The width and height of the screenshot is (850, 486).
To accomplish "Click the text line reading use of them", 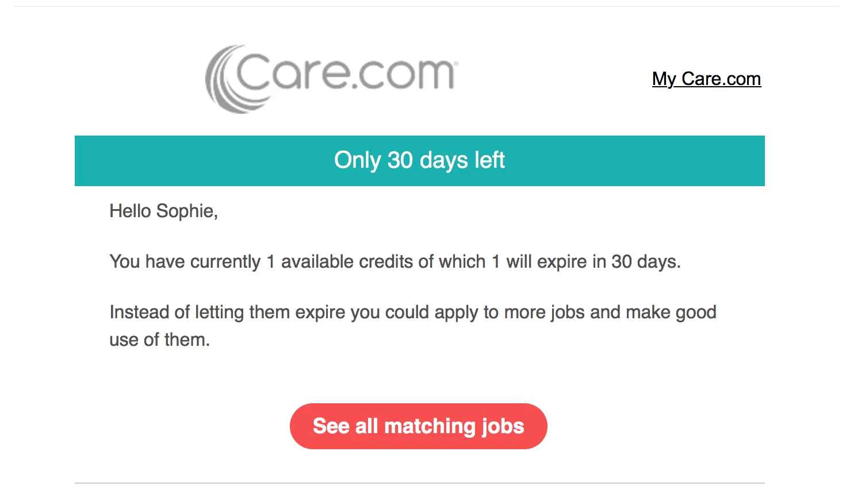I will [x=159, y=340].
